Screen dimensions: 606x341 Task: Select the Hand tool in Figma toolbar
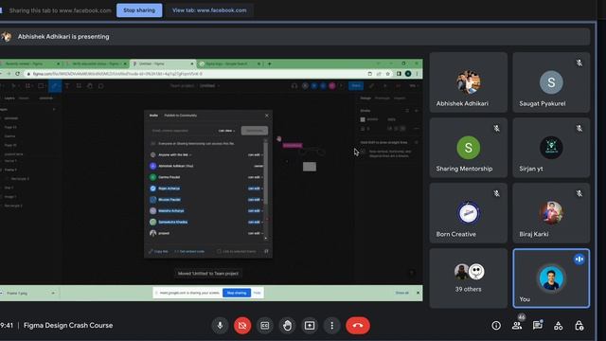tap(90, 86)
